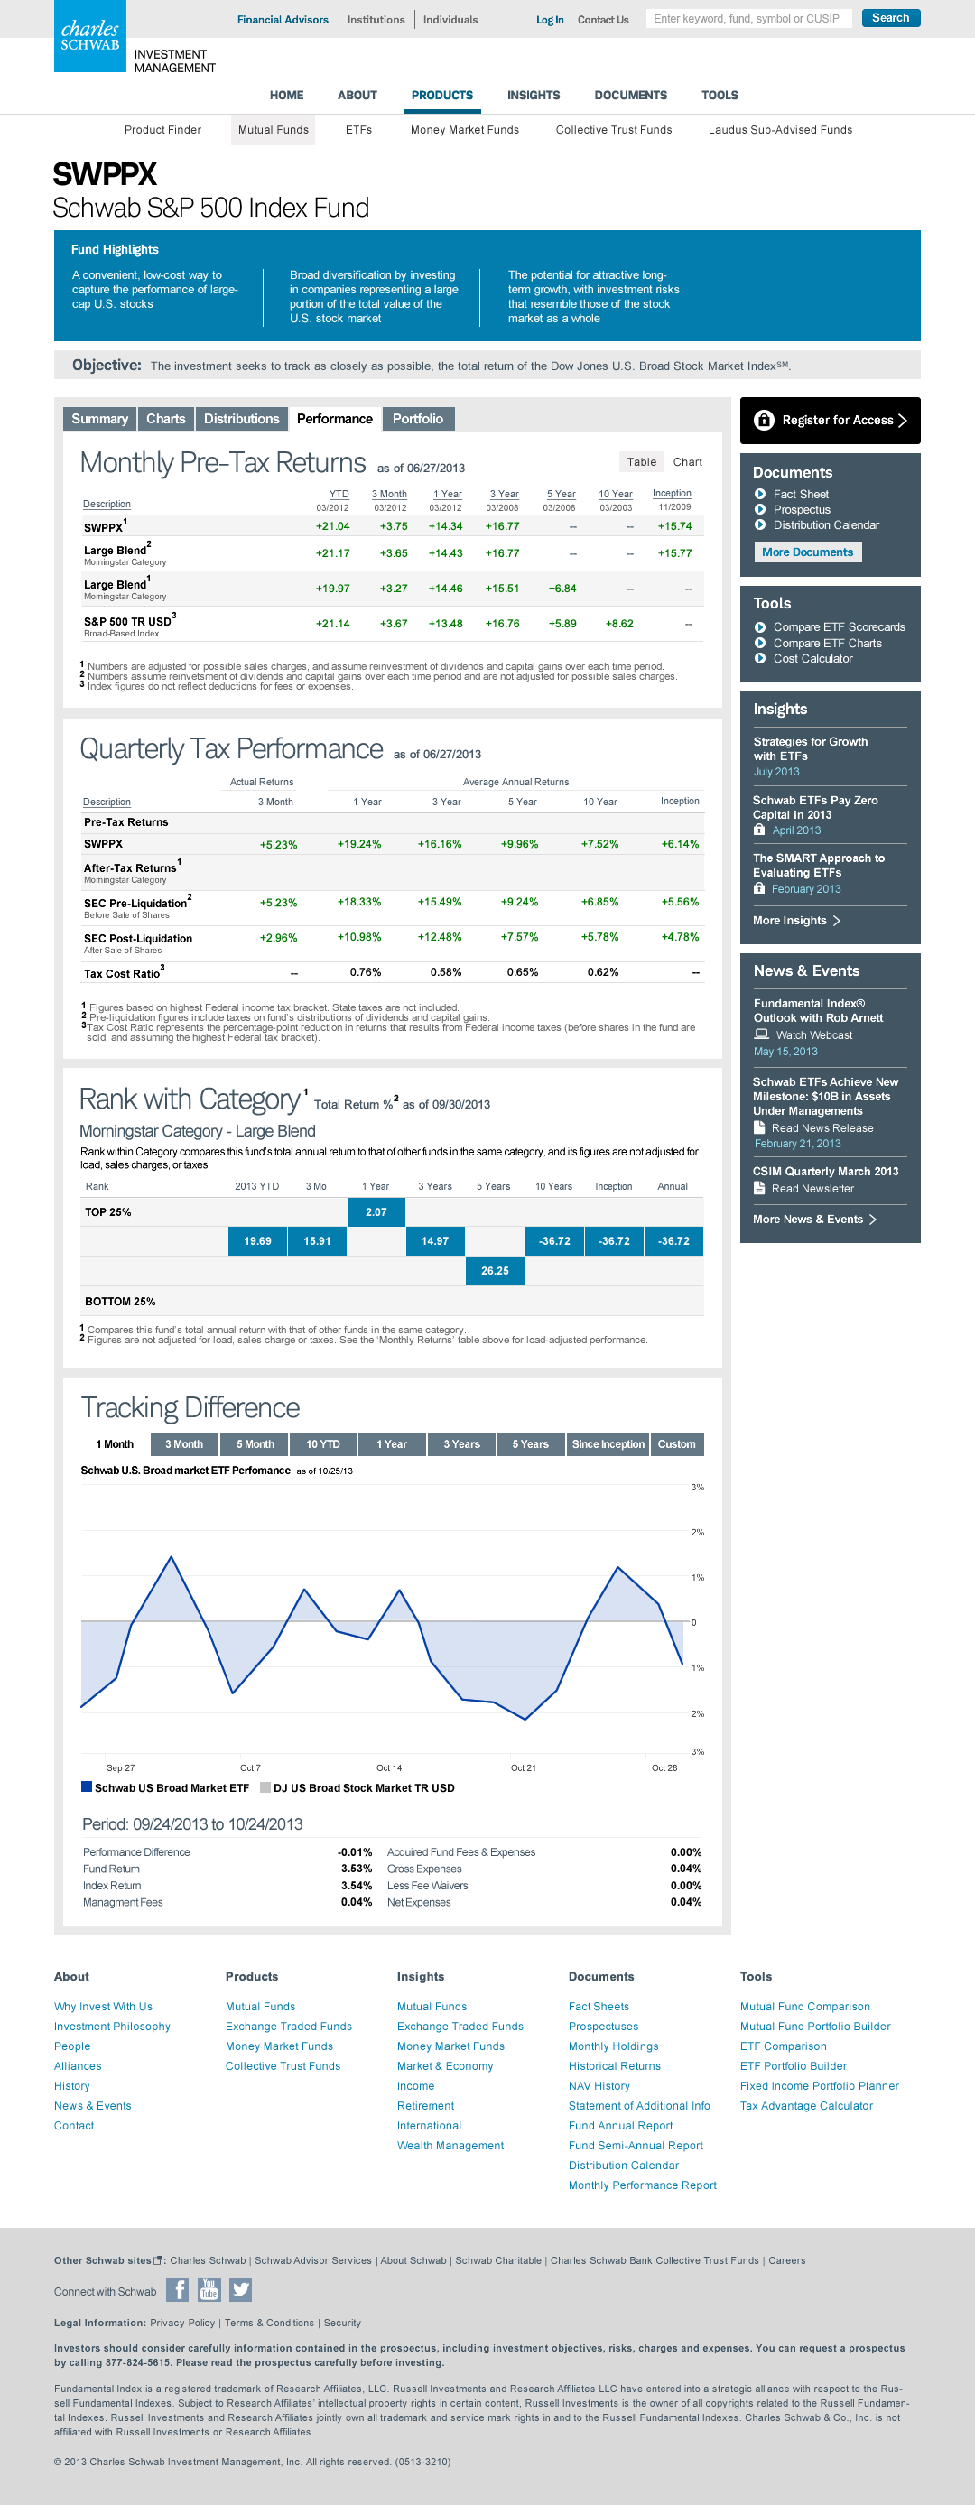
Task: Switch monthly returns view to Chart
Action: (x=687, y=462)
